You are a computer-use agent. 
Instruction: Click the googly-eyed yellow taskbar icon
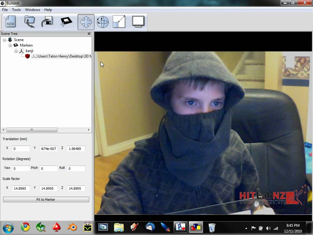[x=88, y=227]
